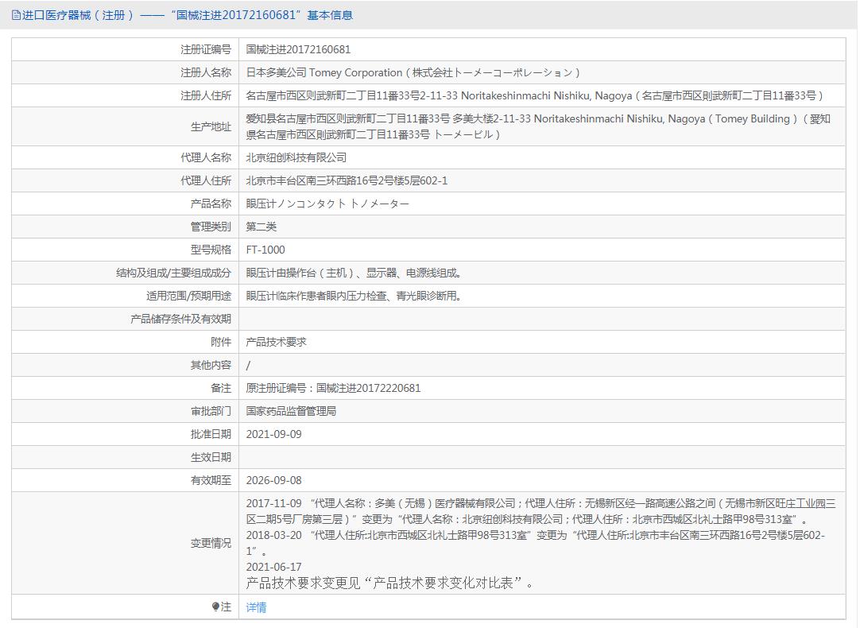860x628 pixels.
Task: Click the 眼压计由操作台 composition text
Action: 354,273
